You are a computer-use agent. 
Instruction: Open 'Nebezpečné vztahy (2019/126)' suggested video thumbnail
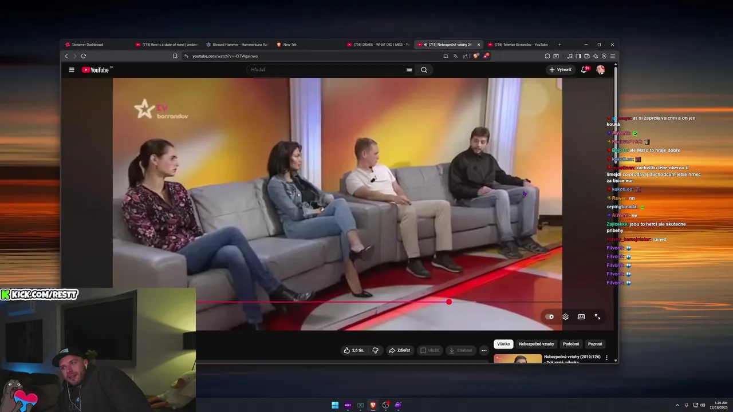point(518,358)
